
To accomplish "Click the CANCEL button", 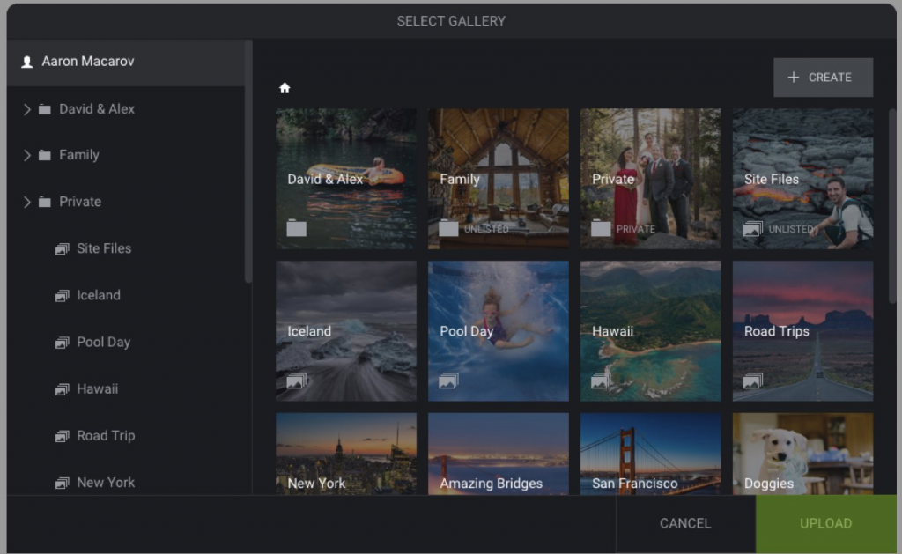I will click(685, 523).
